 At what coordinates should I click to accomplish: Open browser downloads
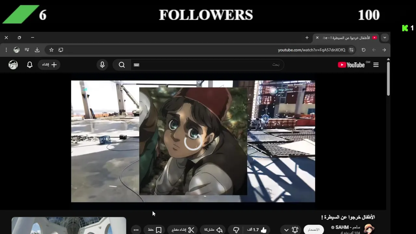37,50
